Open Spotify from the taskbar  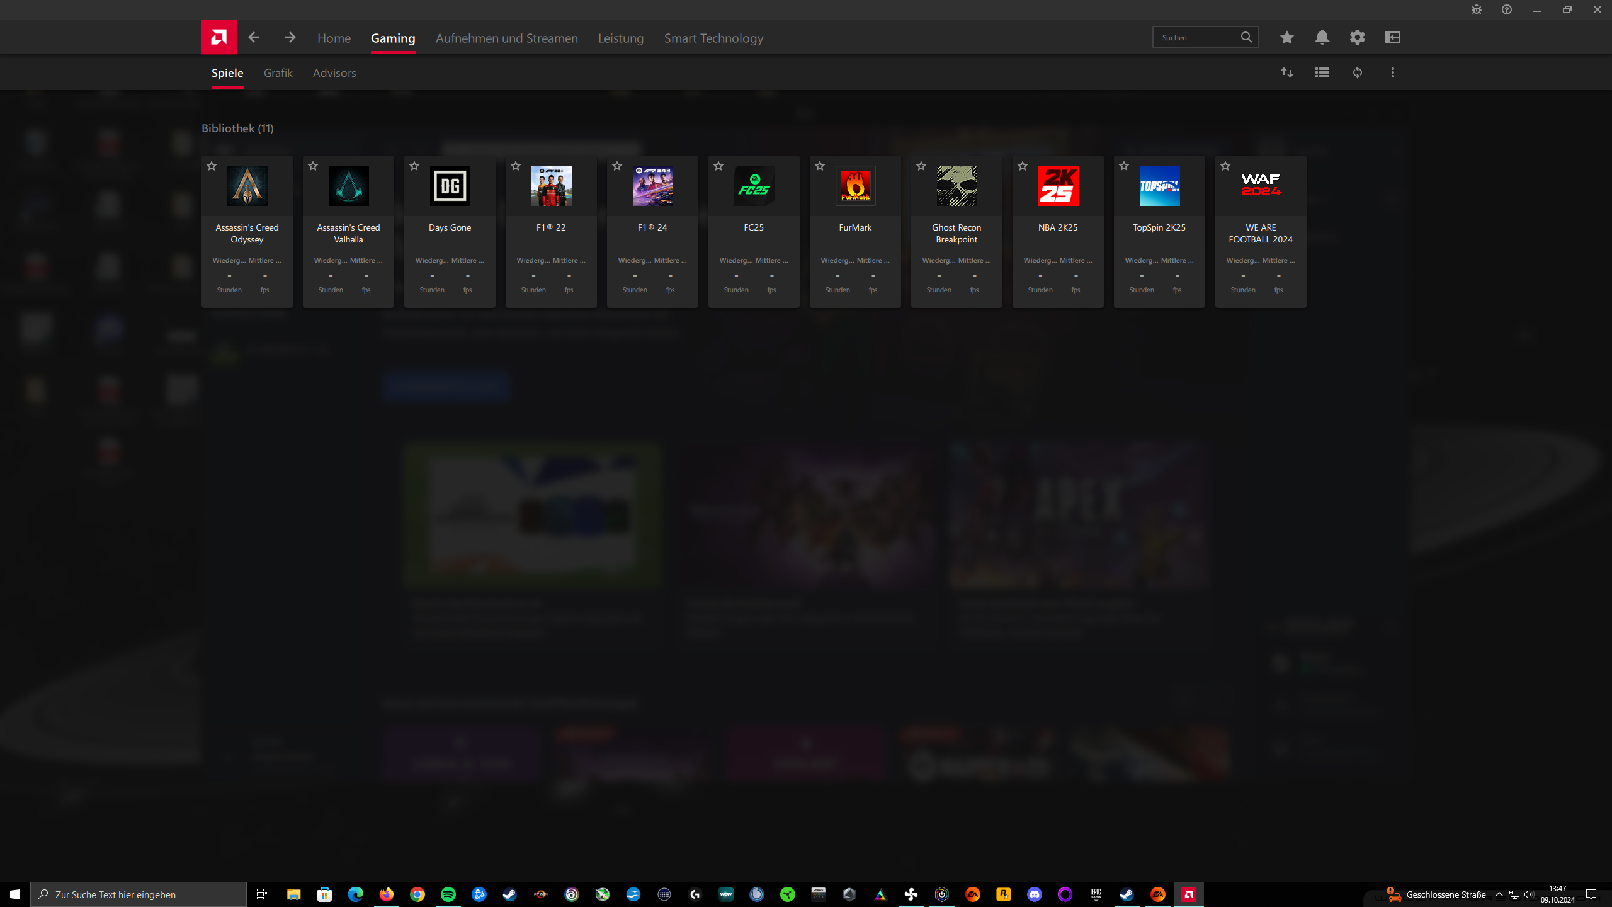448,894
